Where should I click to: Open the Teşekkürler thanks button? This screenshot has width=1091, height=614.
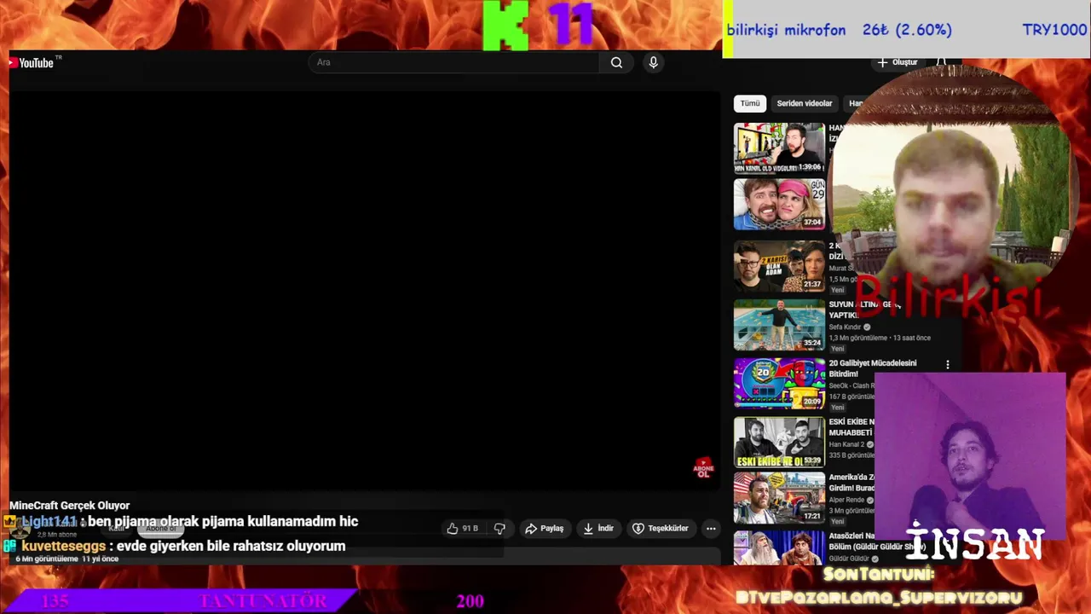660,528
